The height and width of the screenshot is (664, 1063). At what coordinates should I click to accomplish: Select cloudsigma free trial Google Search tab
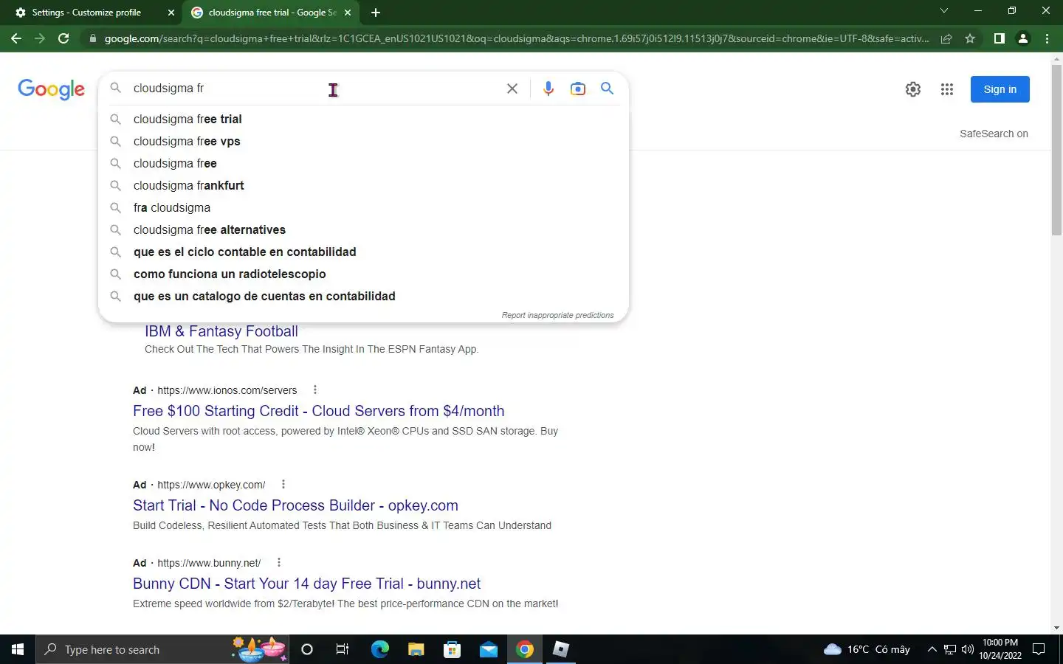pos(271,13)
